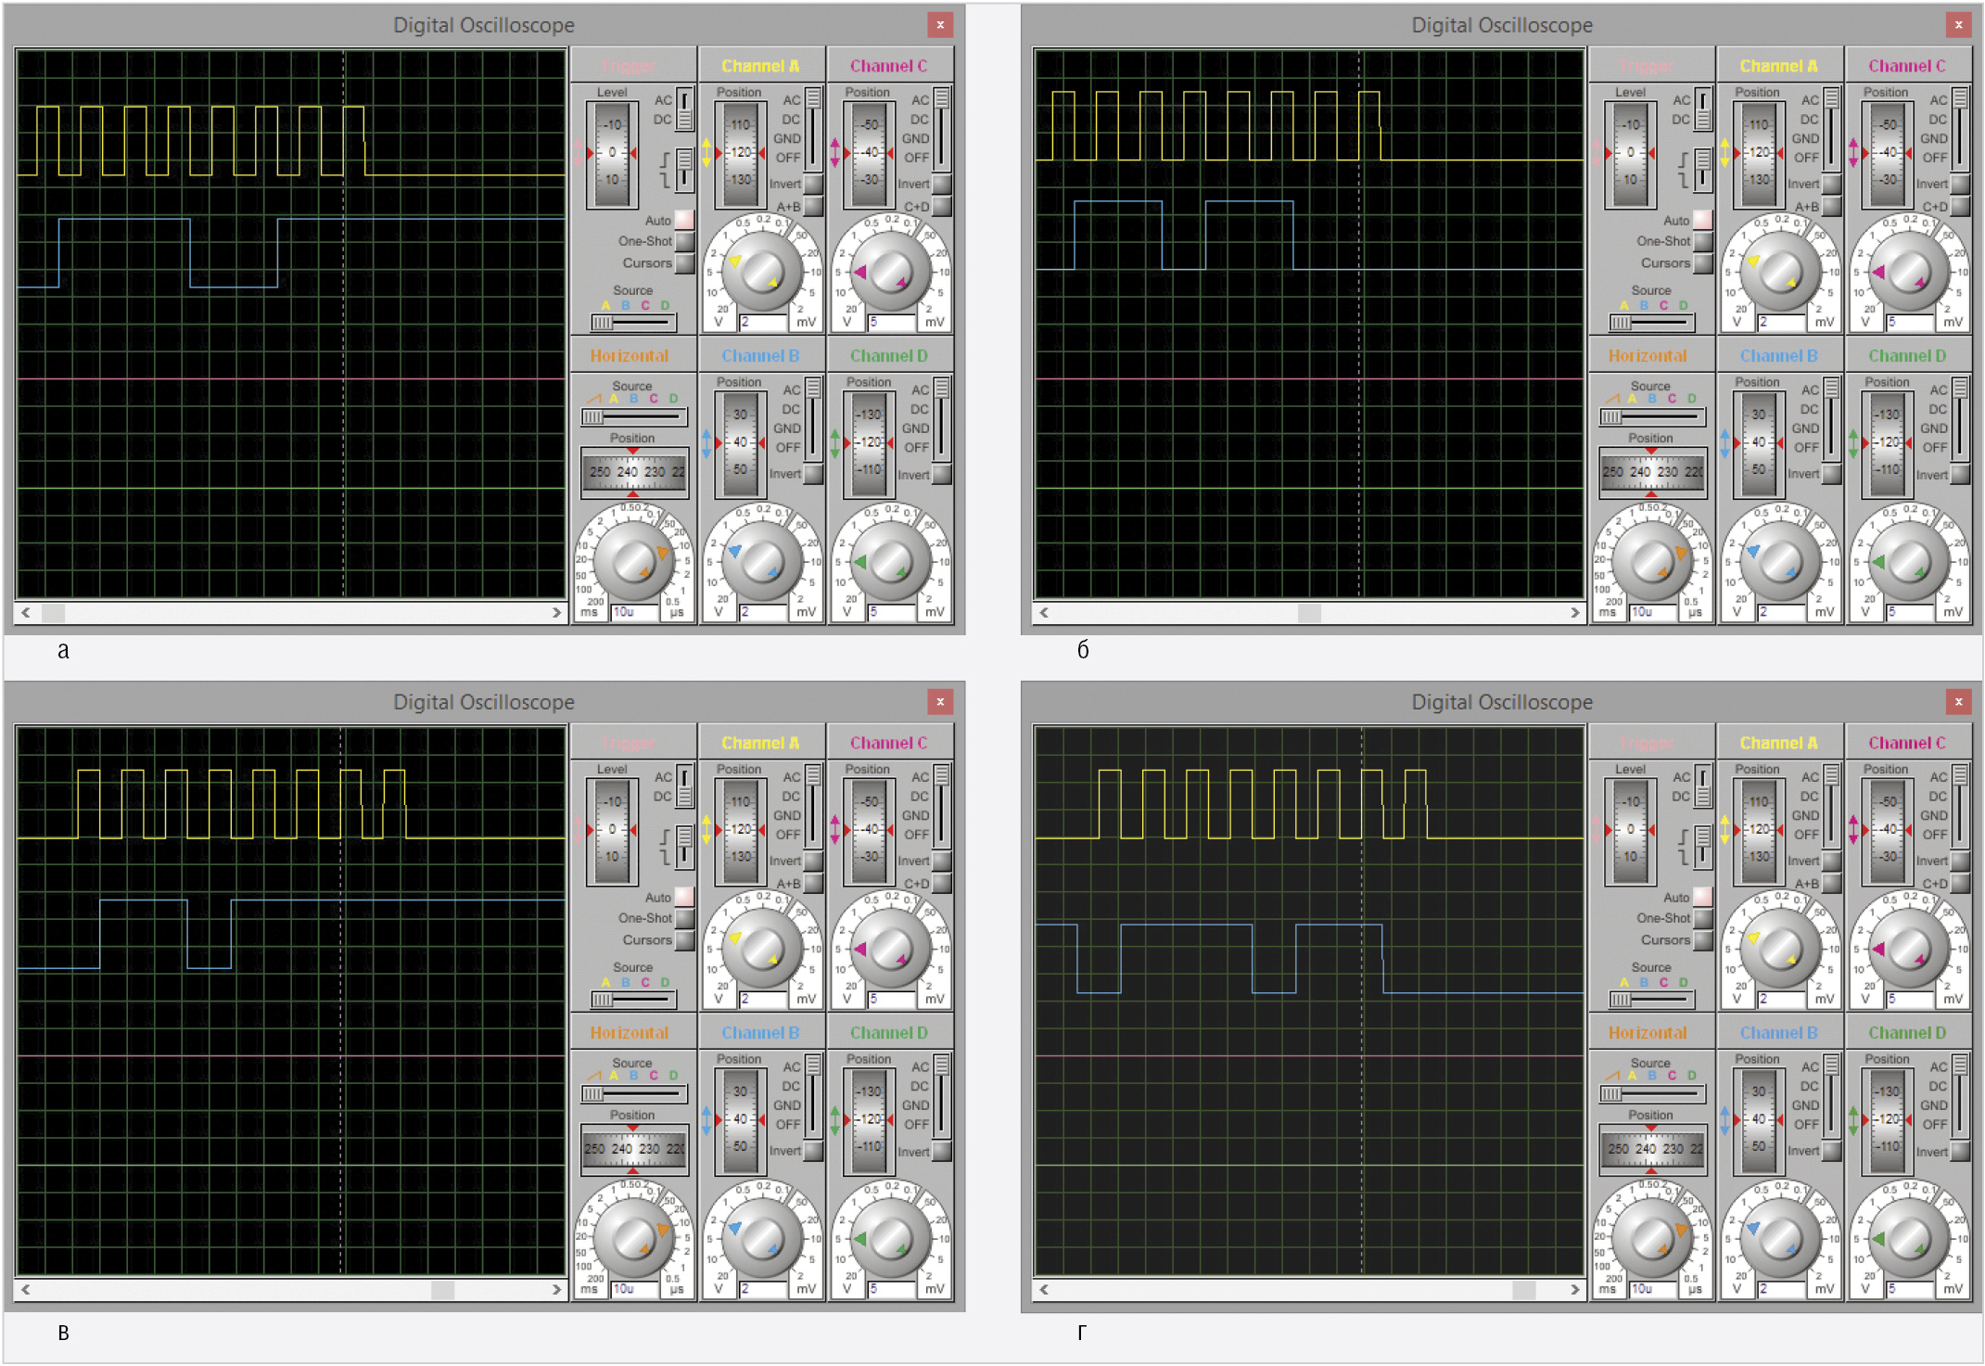
Task: Toggle Channel A Invert in oscilloscope а
Action: pyautogui.click(x=813, y=184)
